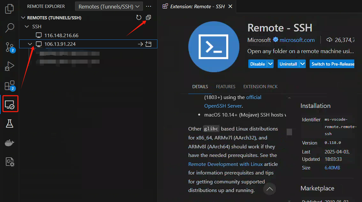Open the Docker view in activity bar
Viewport: 362px width, 202px height.
pos(10,143)
